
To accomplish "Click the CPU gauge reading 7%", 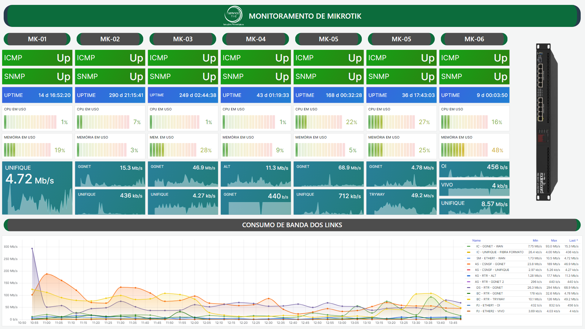I will click(110, 118).
